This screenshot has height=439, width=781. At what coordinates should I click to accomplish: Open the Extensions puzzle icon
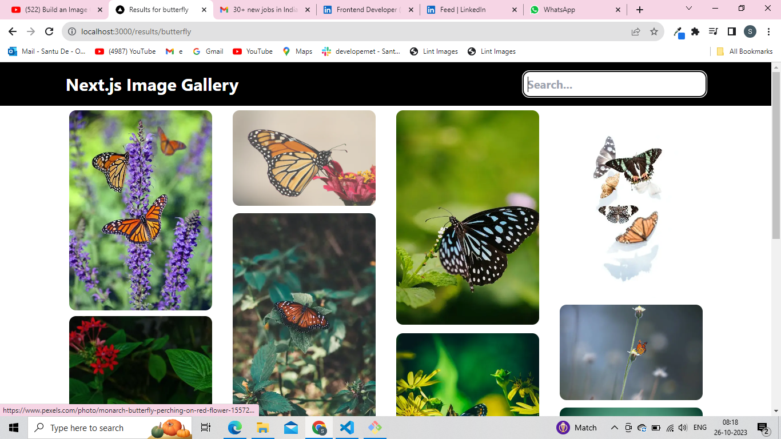point(695,31)
